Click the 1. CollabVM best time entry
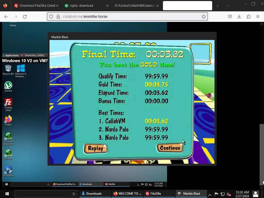This screenshot has width=264, height=198. 133,121
